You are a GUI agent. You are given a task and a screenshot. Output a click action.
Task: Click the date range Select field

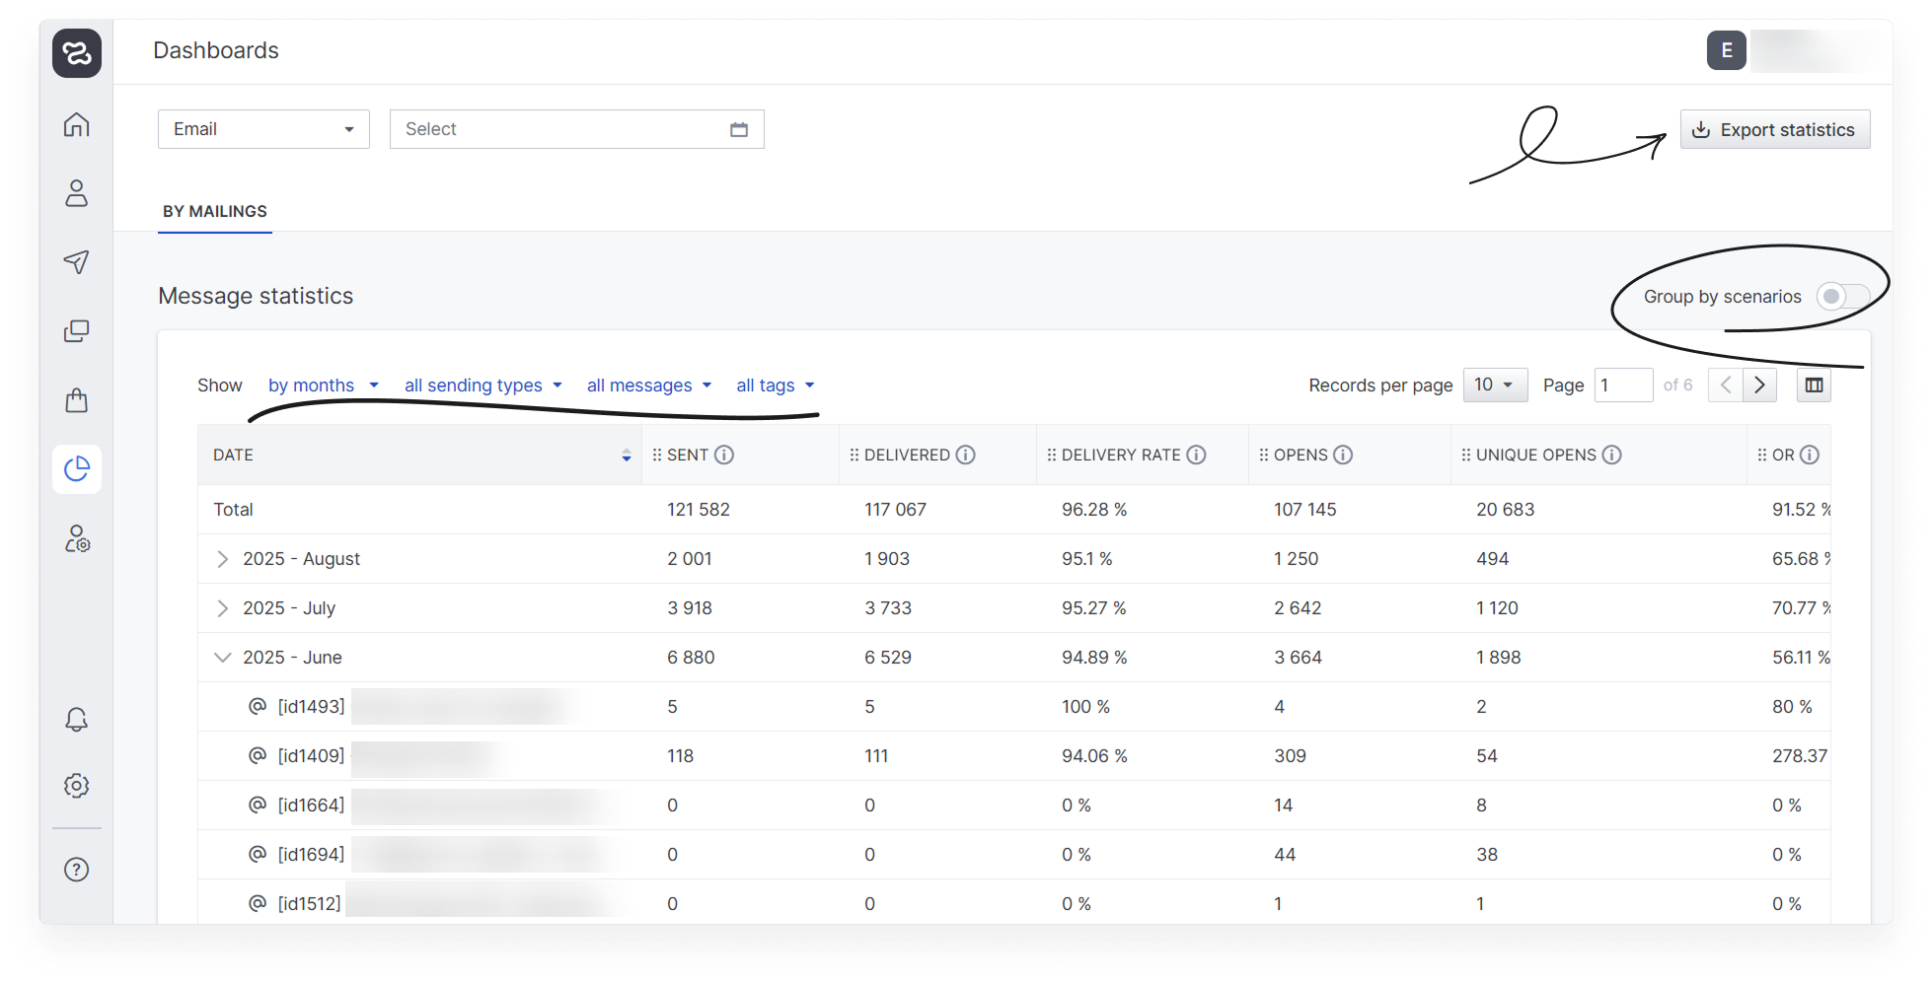pyautogui.click(x=576, y=129)
